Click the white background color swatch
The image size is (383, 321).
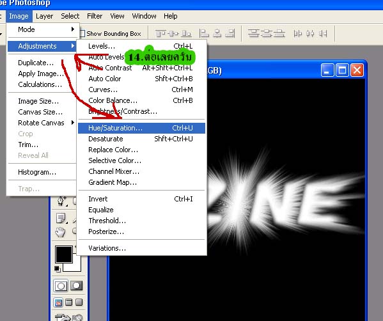point(76,267)
